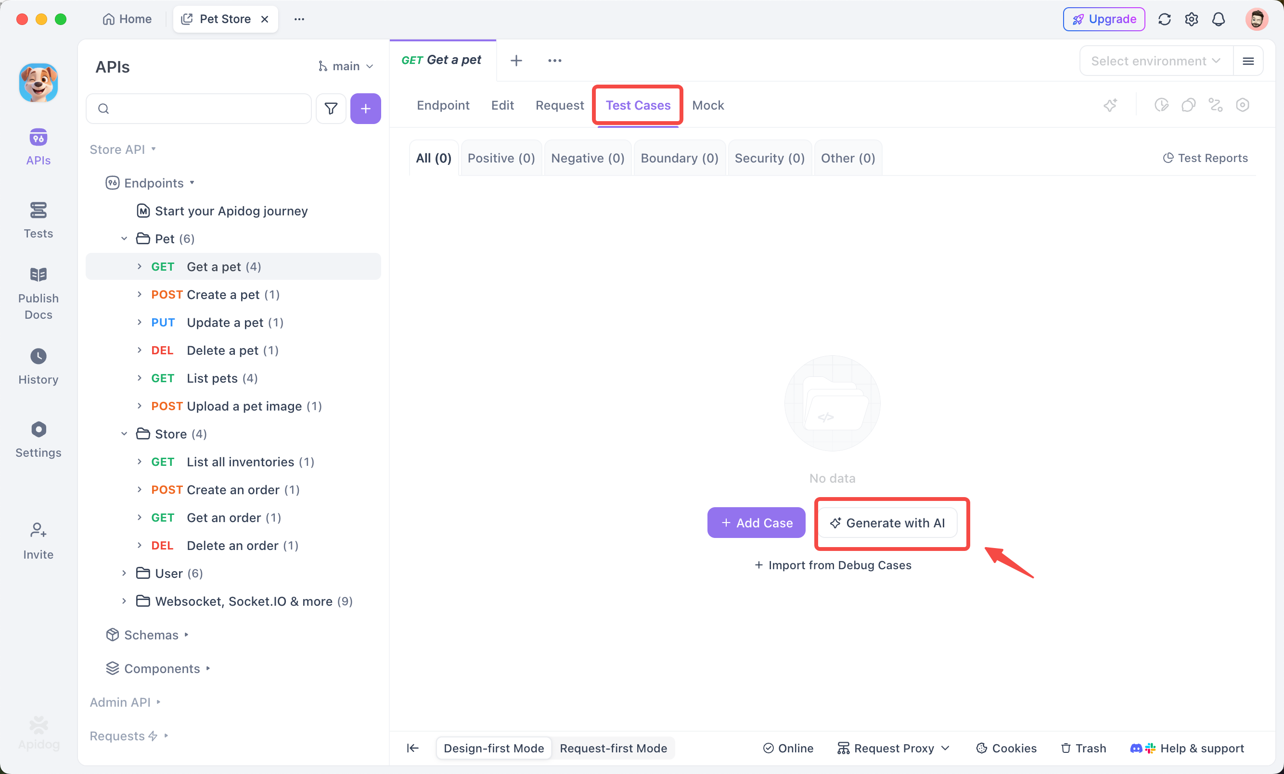Click the Generate with AI button
This screenshot has height=774, width=1284.
[x=892, y=523]
